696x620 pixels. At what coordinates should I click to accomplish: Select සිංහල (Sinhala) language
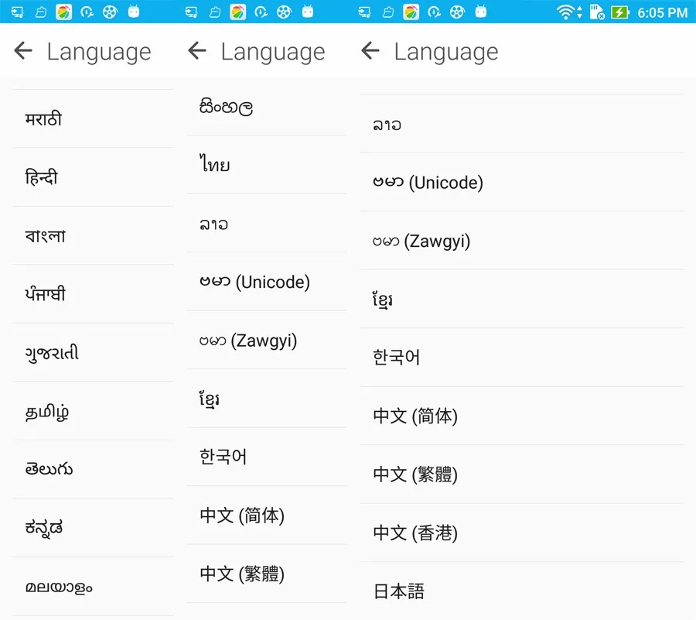267,107
